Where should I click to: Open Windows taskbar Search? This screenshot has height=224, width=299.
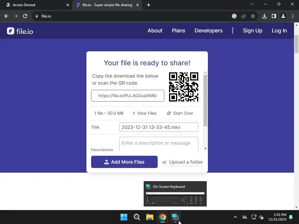point(137,217)
